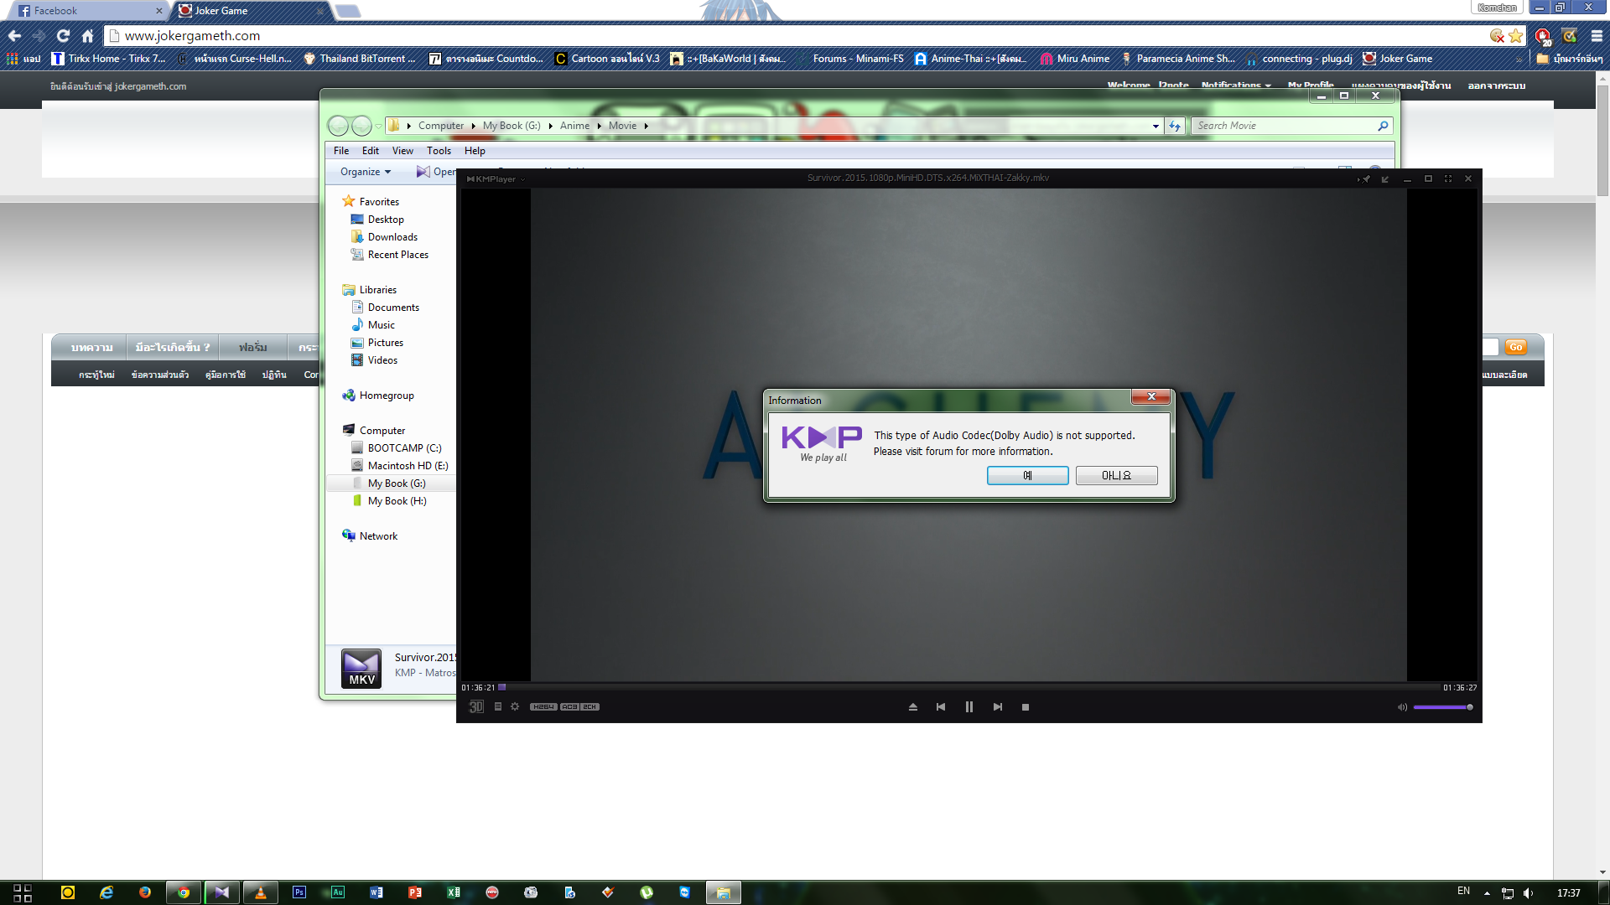
Task: Mute the KMPlayer volume speaker
Action: pos(1402,707)
